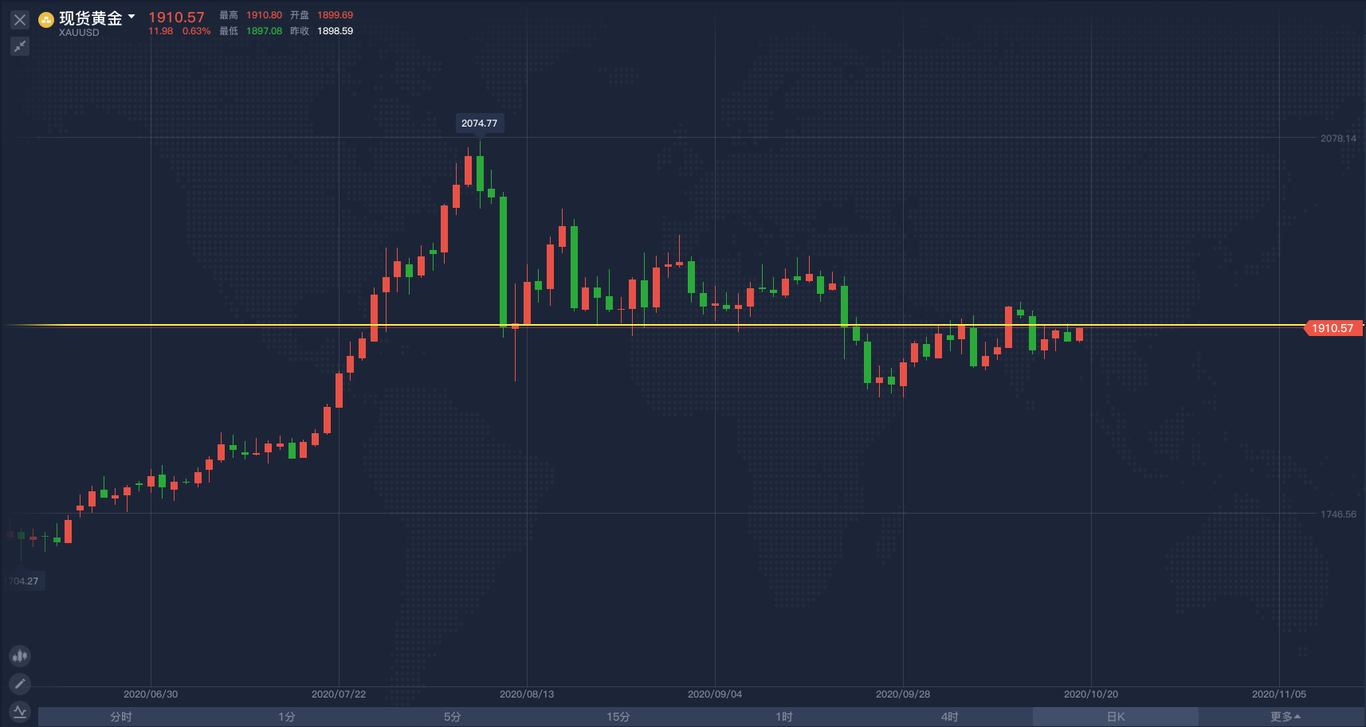Switch to the 15分 timeframe tab
The image size is (1366, 727).
pos(618,717)
